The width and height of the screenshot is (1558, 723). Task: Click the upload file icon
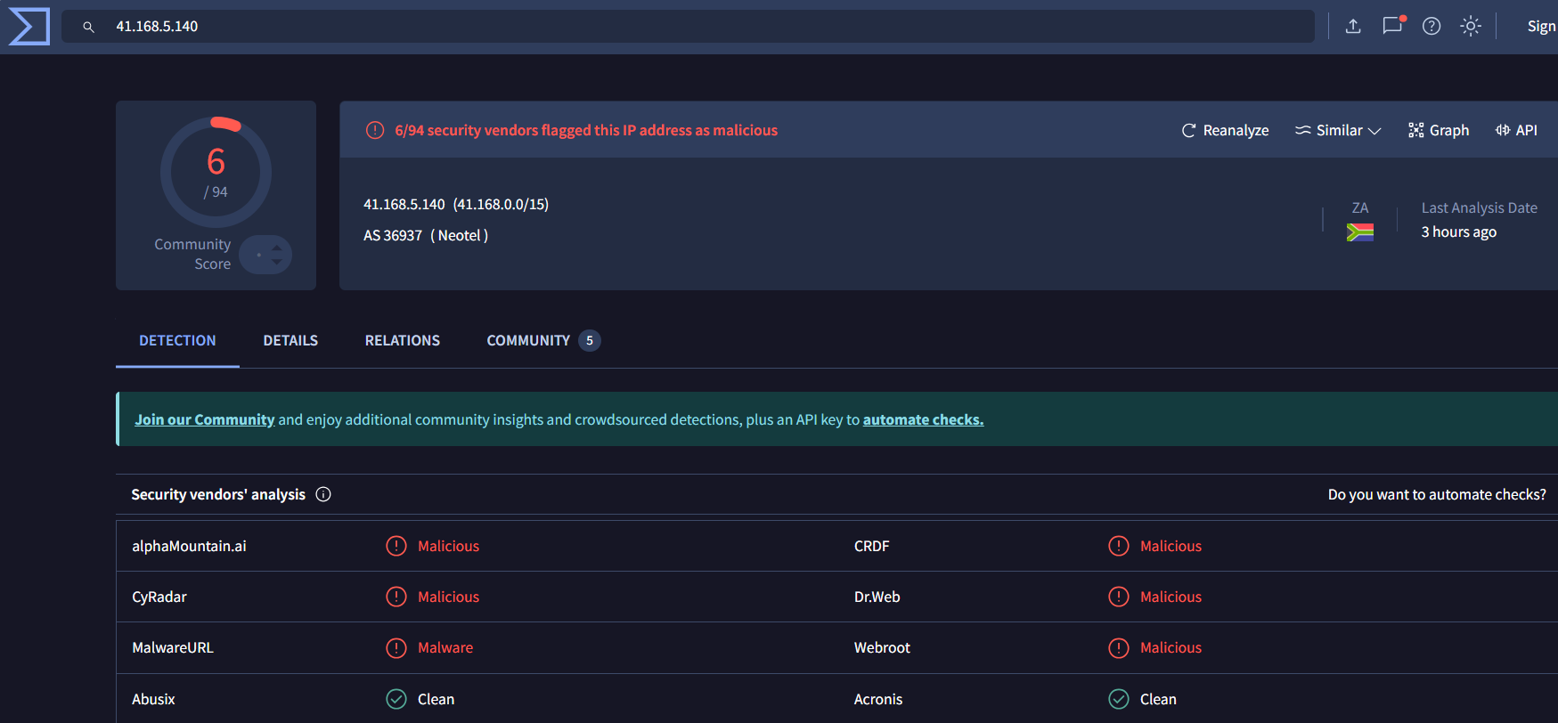(1353, 26)
